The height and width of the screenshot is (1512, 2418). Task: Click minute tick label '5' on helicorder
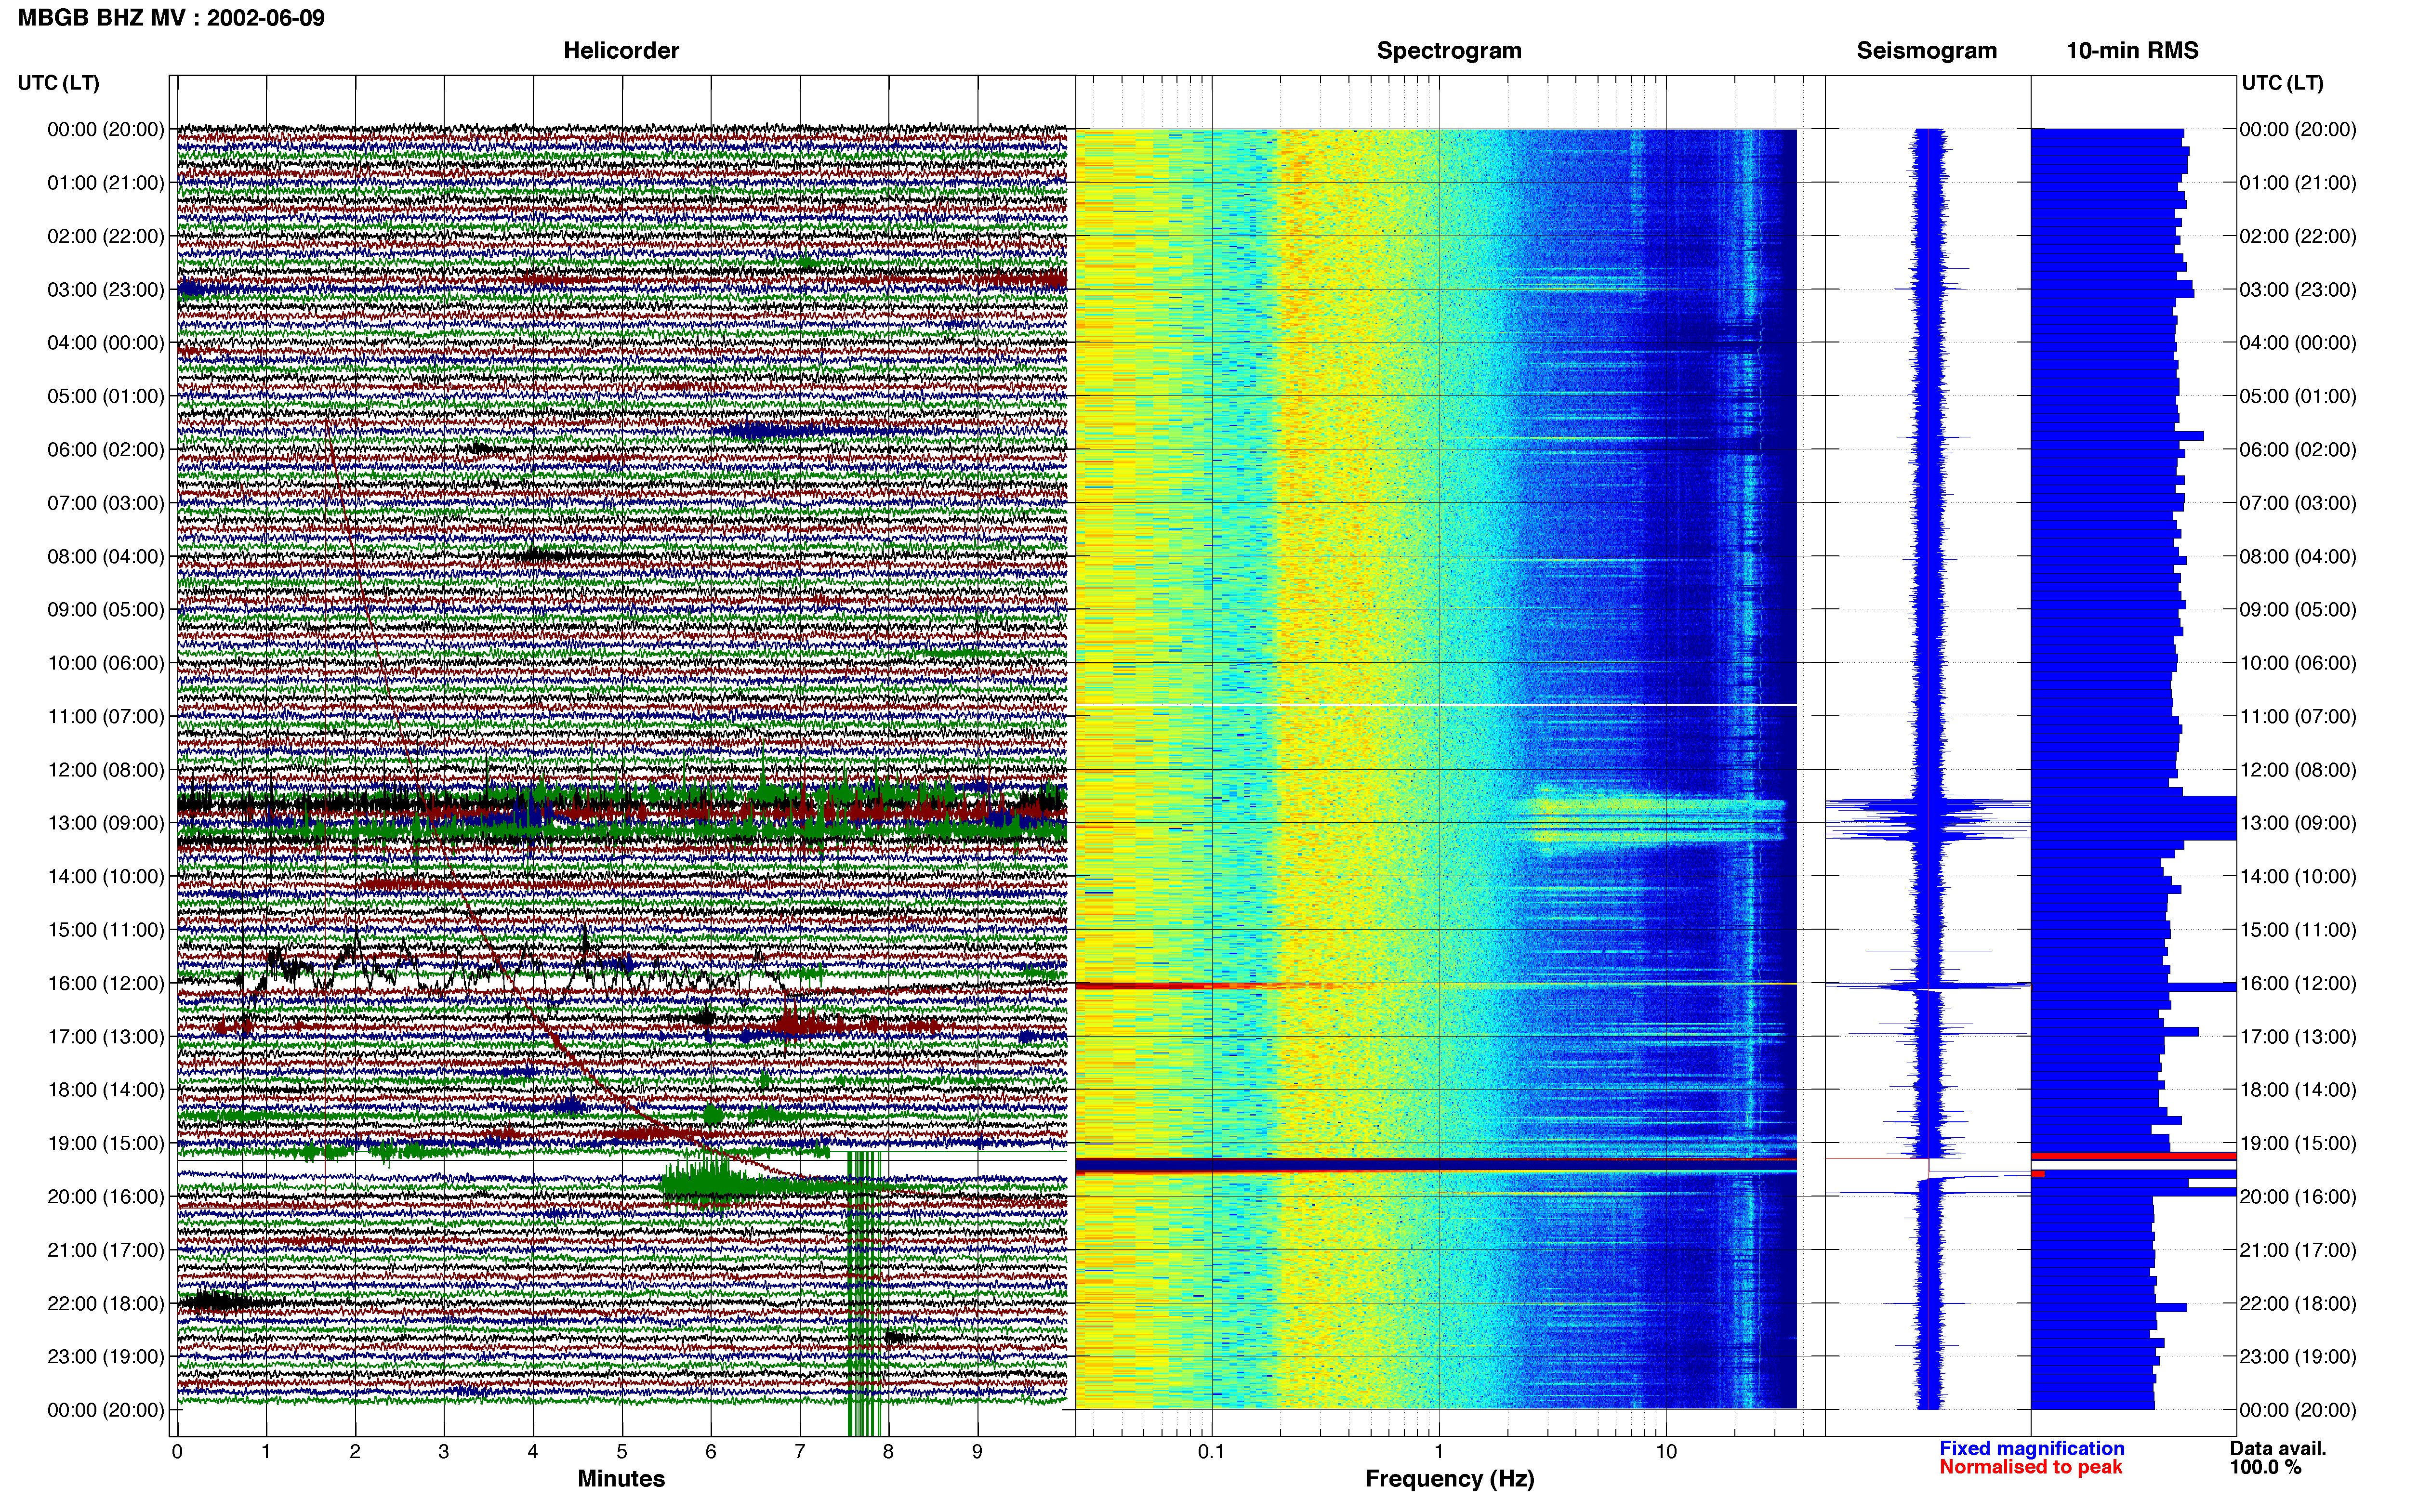click(622, 1451)
